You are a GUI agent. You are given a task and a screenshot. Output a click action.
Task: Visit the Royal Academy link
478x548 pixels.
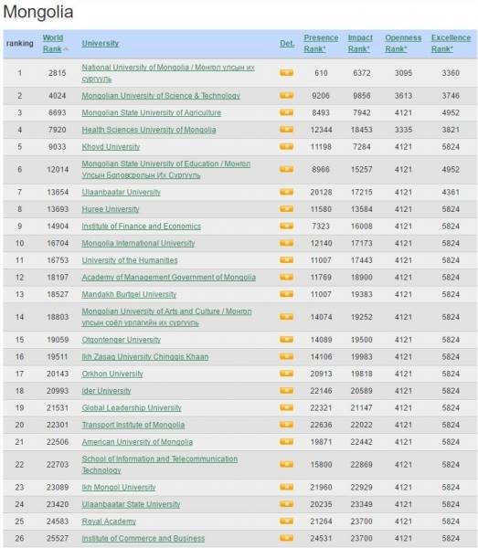pos(109,522)
